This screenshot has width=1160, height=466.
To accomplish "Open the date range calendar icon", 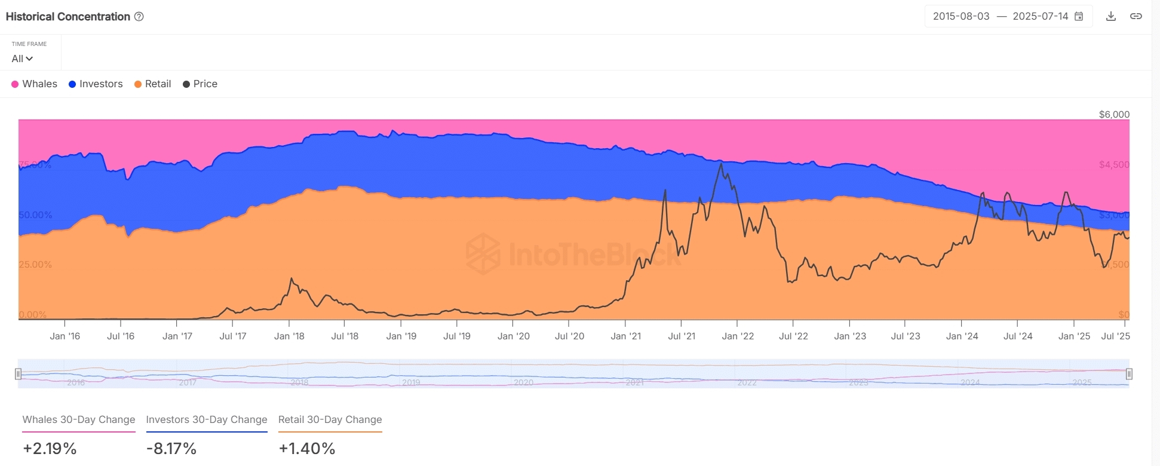I will (1079, 17).
